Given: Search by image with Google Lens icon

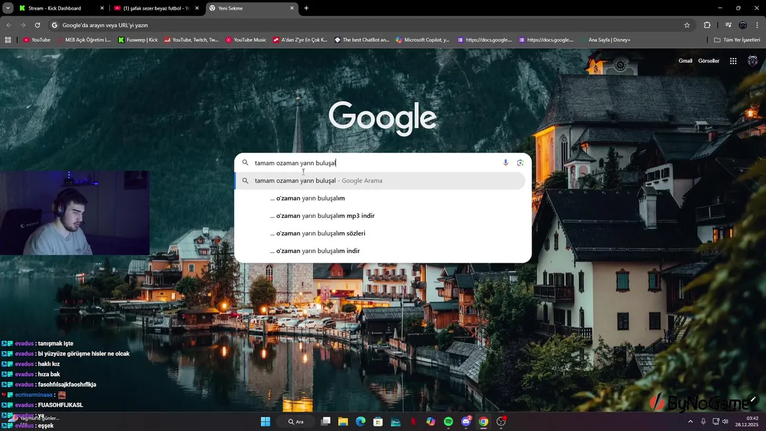Looking at the screenshot, I should pos(520,163).
